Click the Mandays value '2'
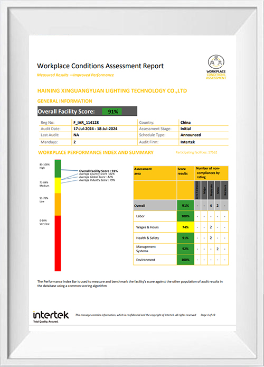The height and width of the screenshot is (367, 264). [x=74, y=142]
